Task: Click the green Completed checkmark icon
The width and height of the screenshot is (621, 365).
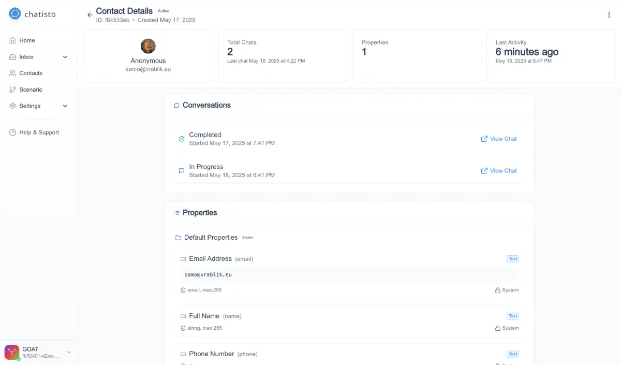Action: click(x=182, y=139)
